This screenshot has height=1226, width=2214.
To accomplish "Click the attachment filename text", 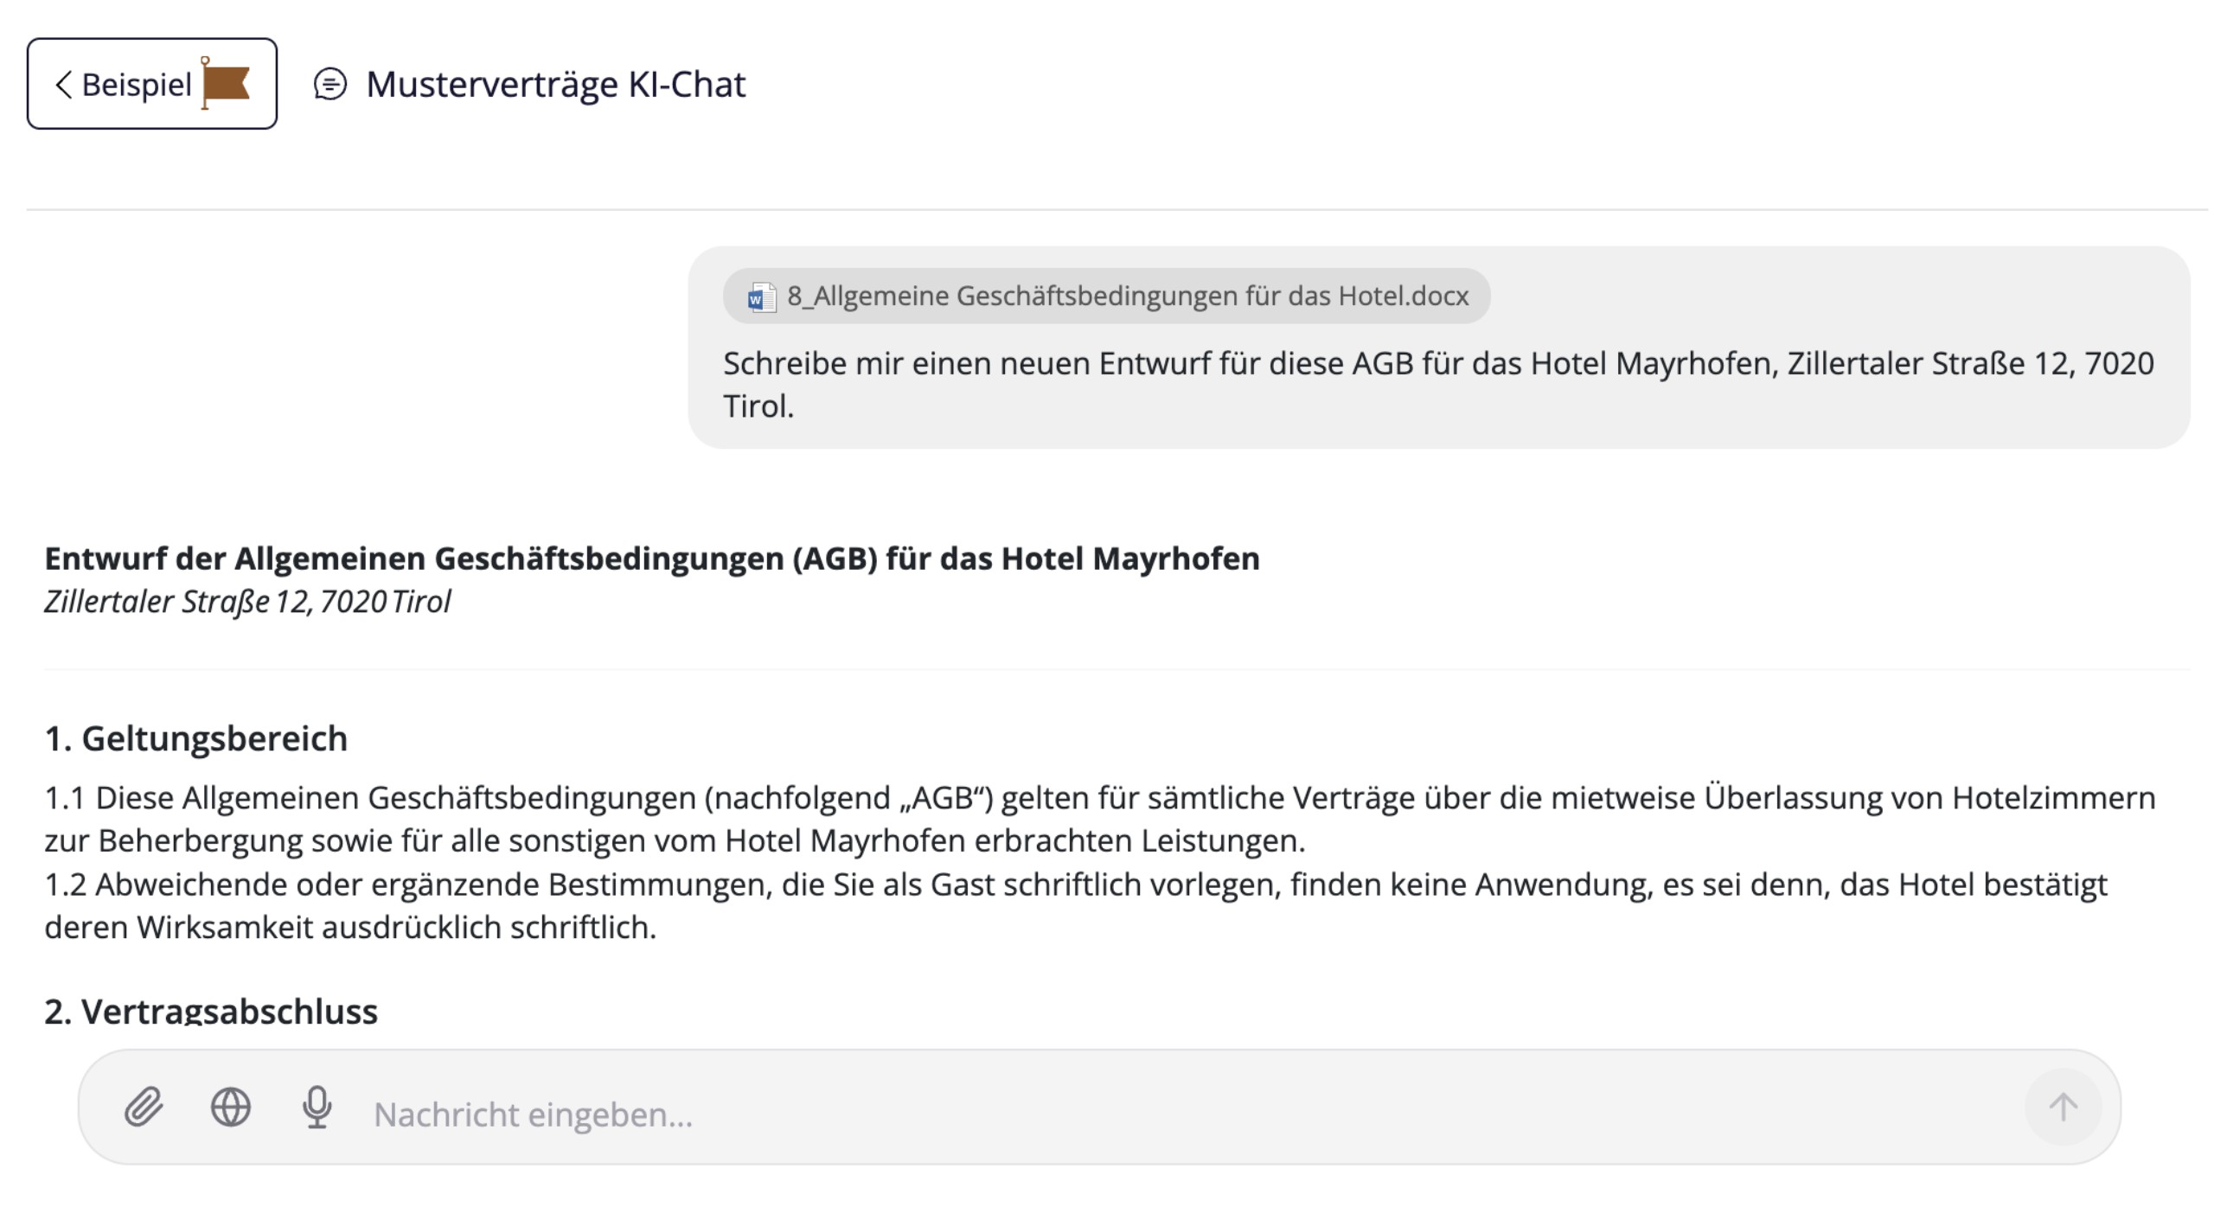I will [x=1127, y=297].
